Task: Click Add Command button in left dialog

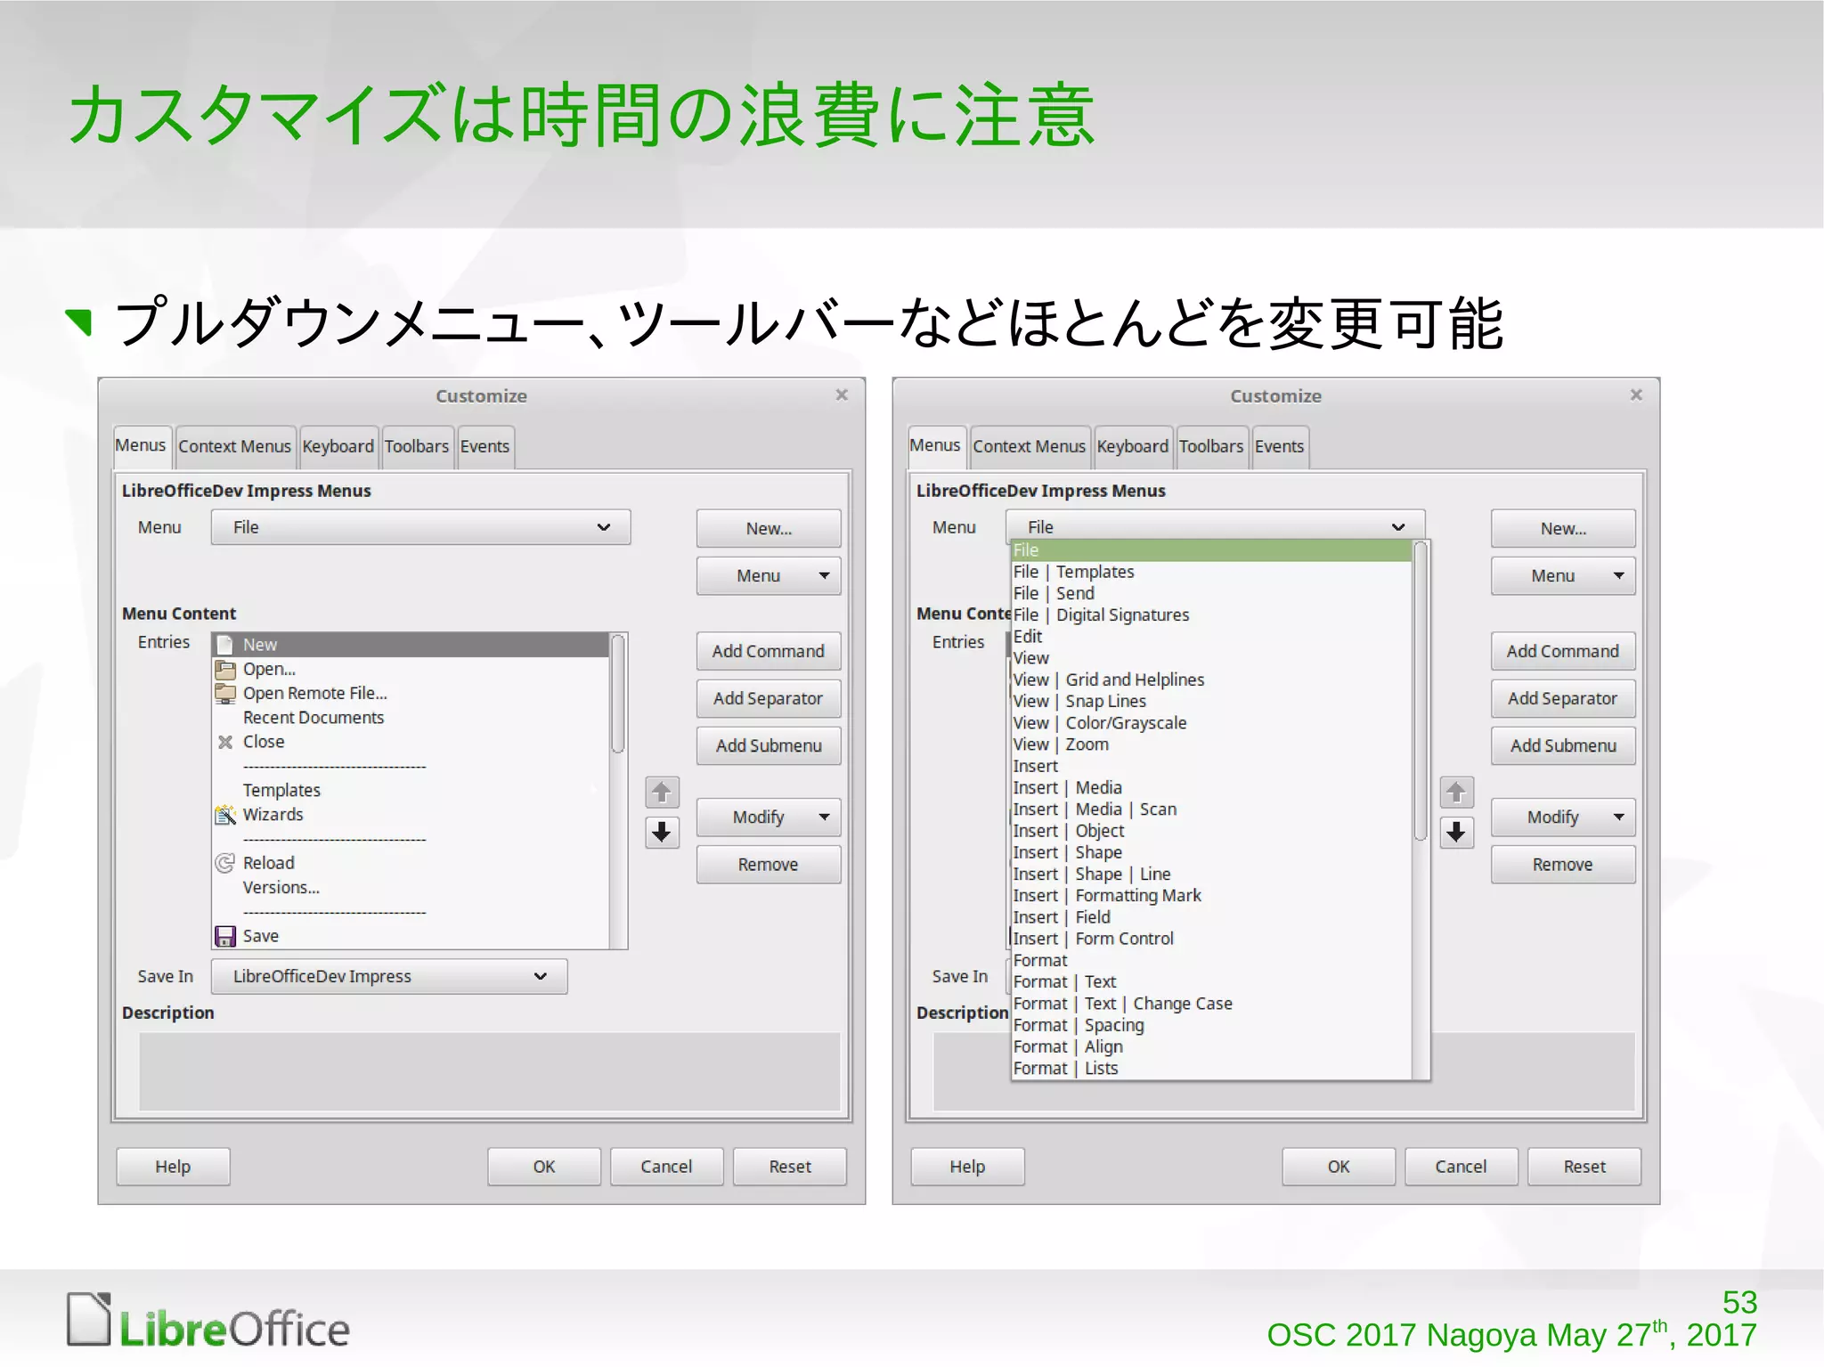Action: [768, 651]
